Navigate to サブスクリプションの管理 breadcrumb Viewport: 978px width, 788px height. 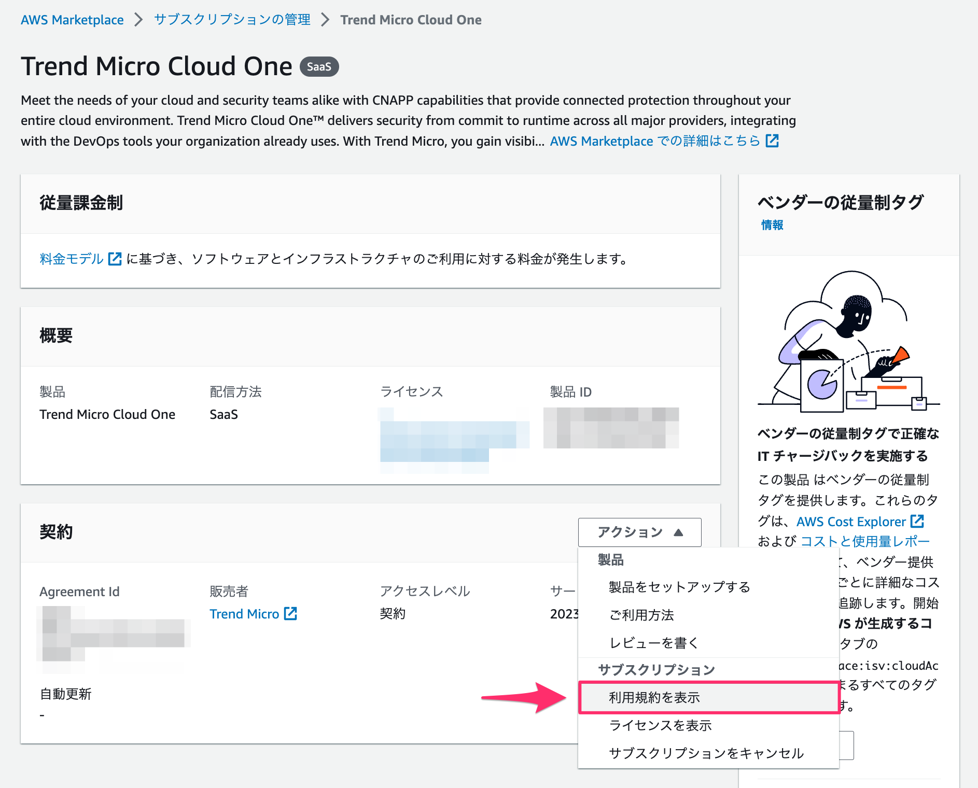point(231,19)
